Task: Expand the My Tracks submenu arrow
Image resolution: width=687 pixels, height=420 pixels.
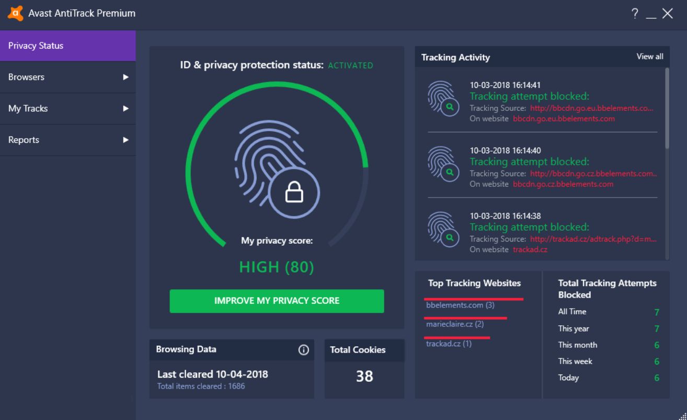Action: click(125, 109)
